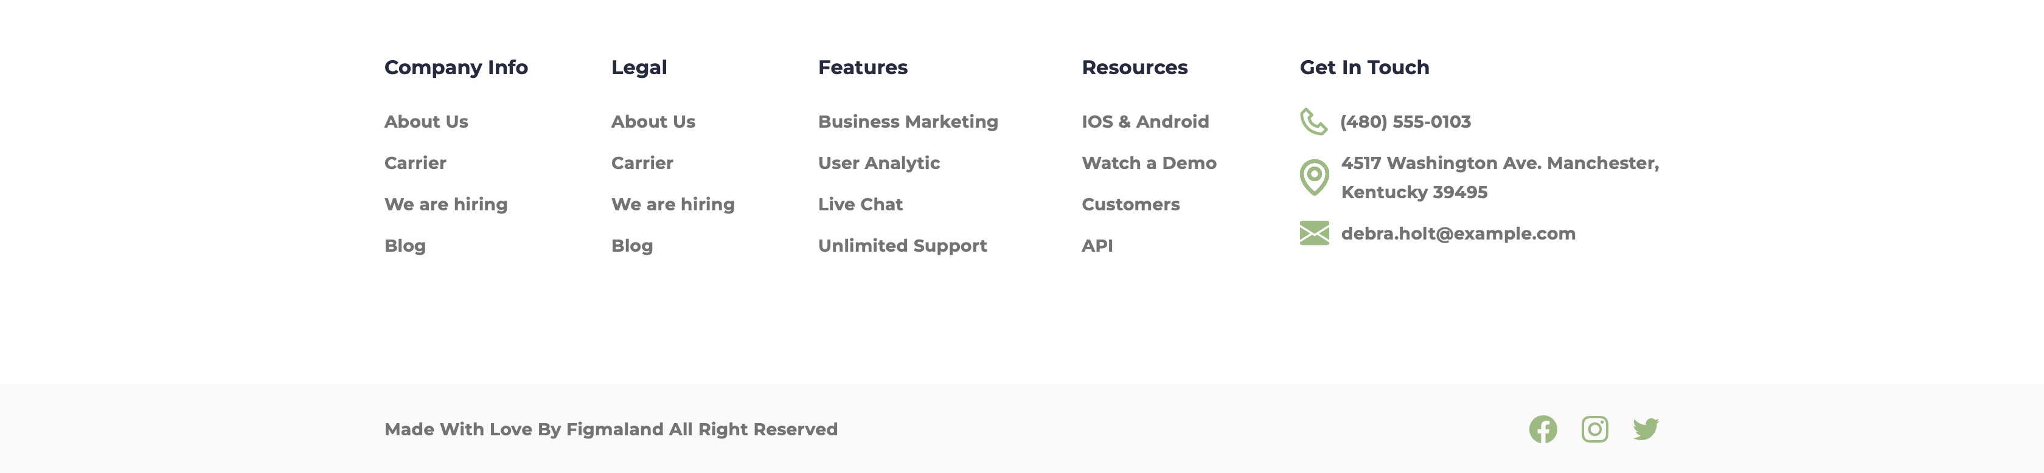Open About Us under Company Info

pos(426,122)
